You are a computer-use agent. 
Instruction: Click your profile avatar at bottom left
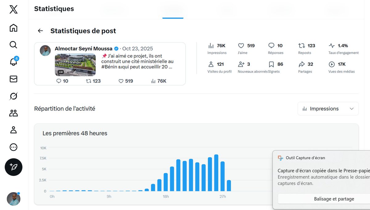(13, 199)
